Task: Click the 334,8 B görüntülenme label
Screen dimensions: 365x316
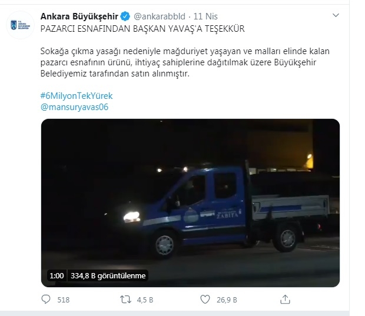Action: (108, 276)
